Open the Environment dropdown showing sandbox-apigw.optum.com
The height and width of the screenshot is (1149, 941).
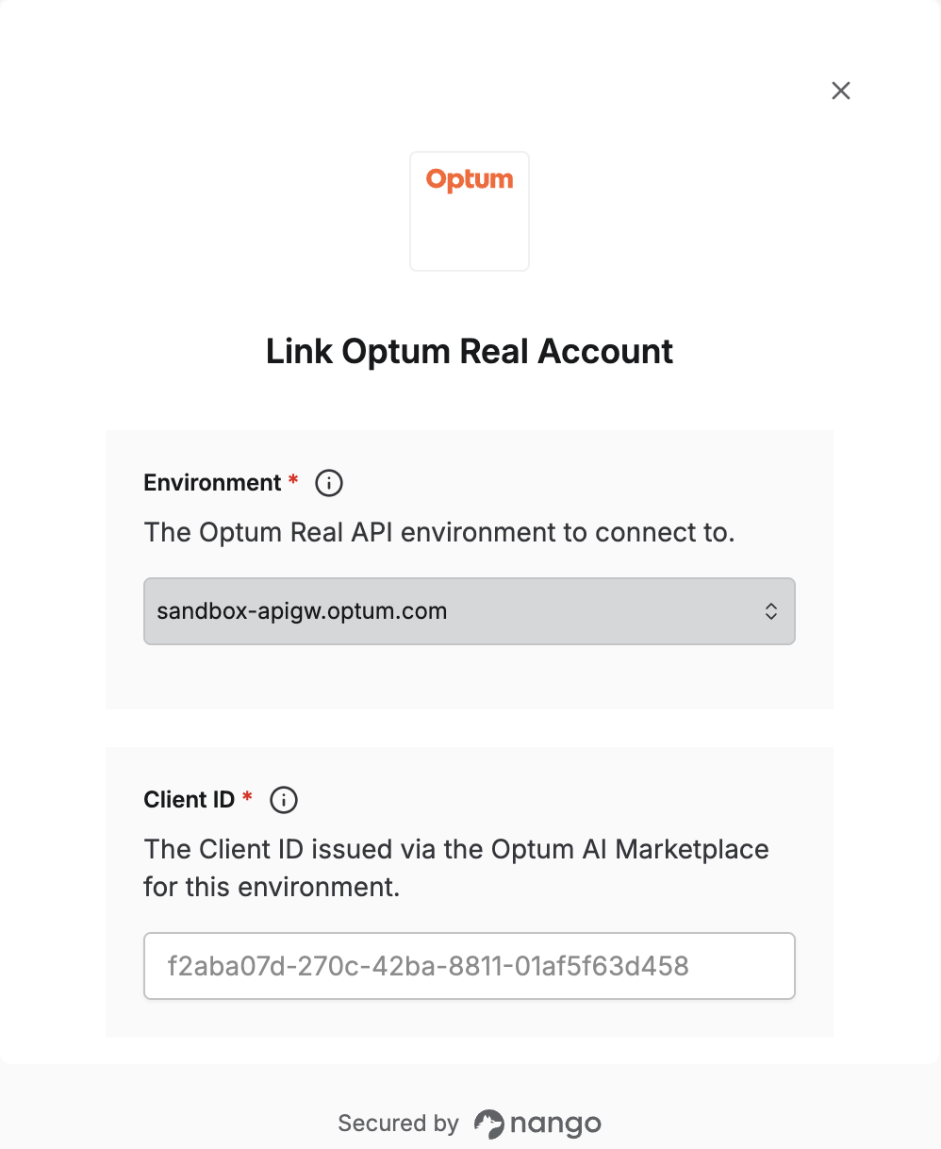(x=470, y=611)
